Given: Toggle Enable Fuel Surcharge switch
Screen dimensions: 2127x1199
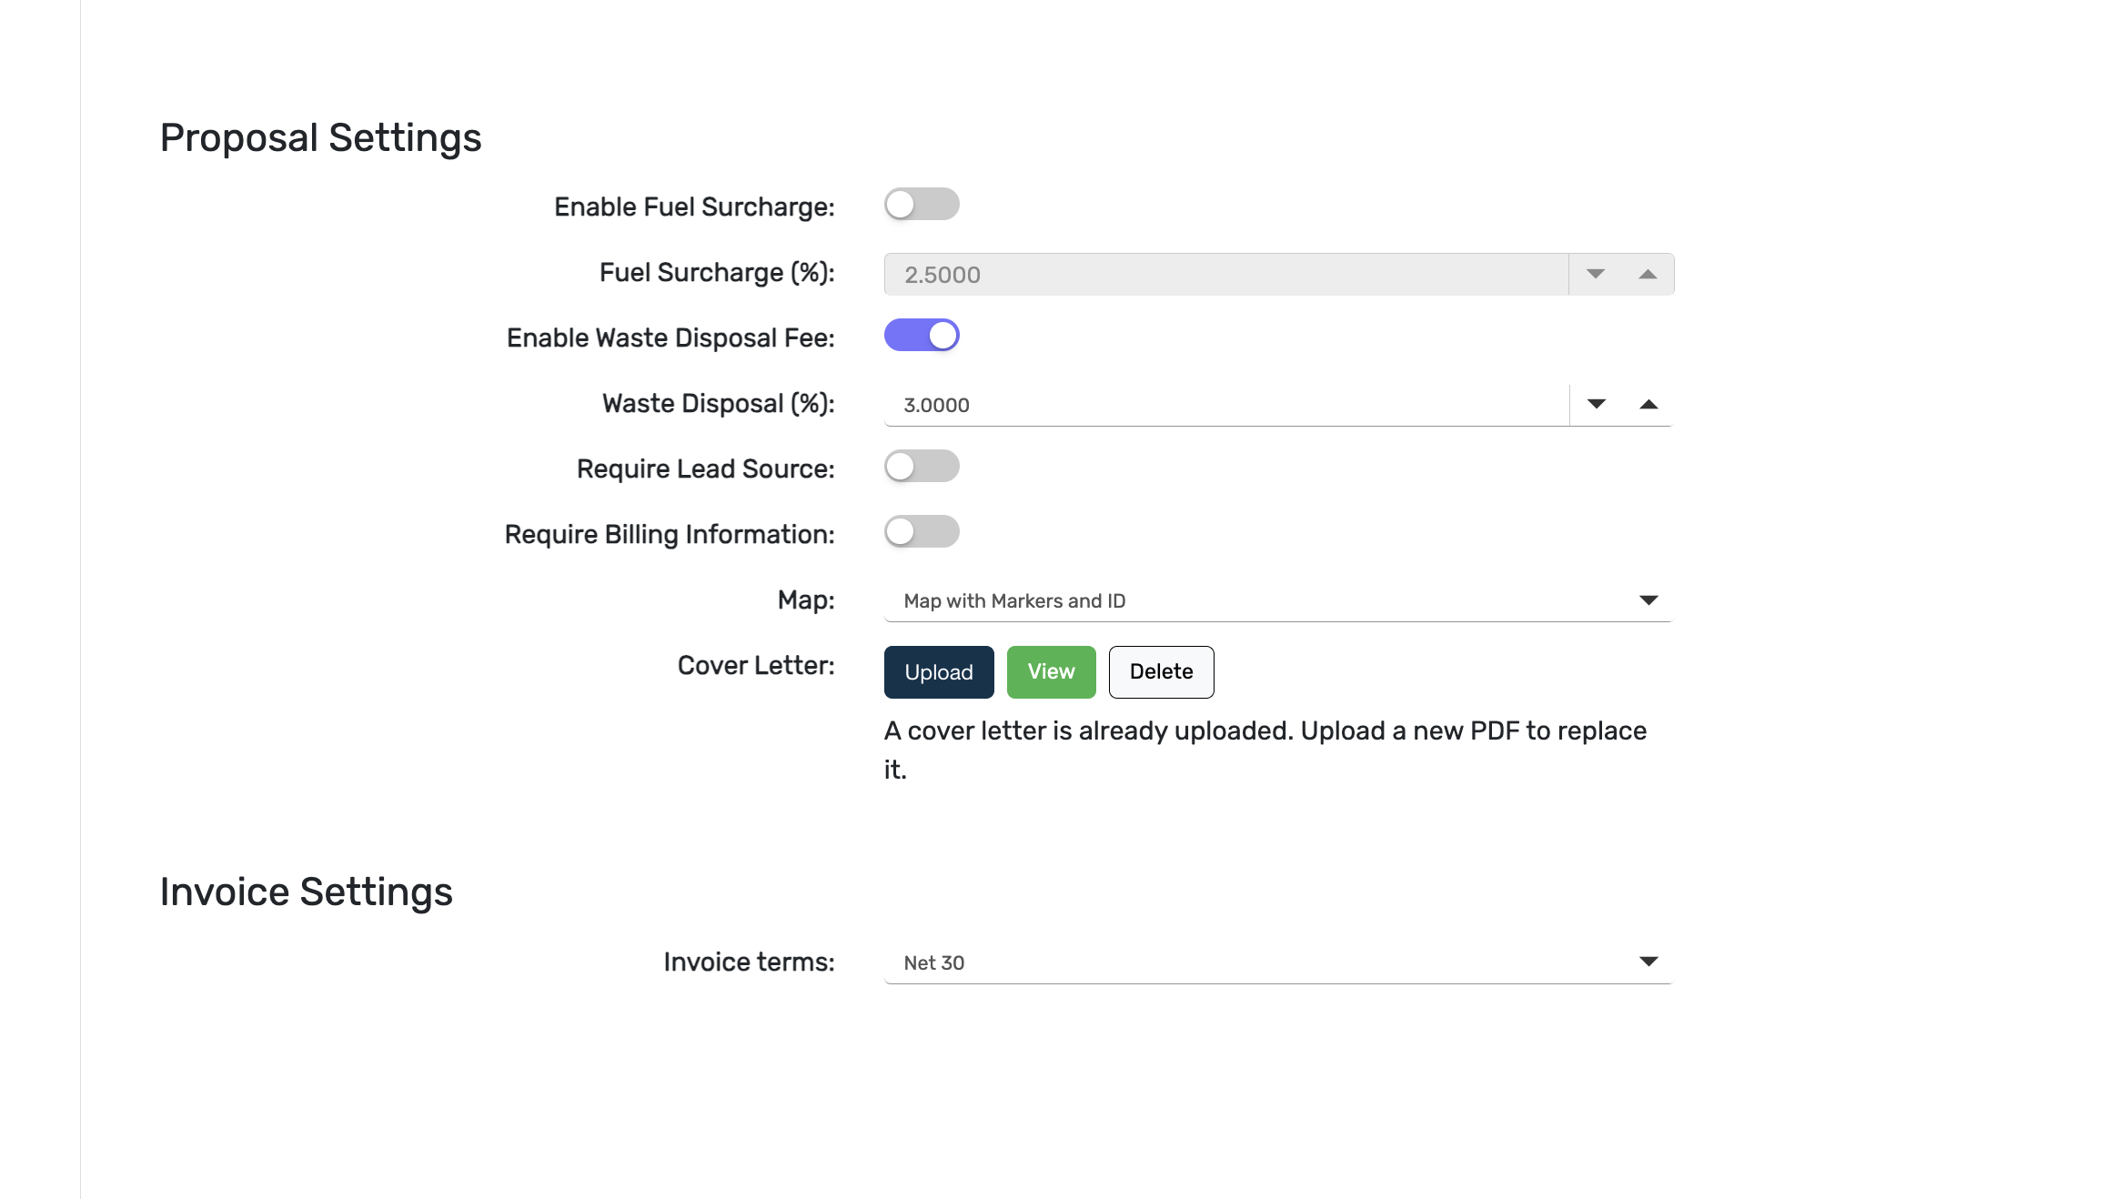Looking at the screenshot, I should coord(921,204).
